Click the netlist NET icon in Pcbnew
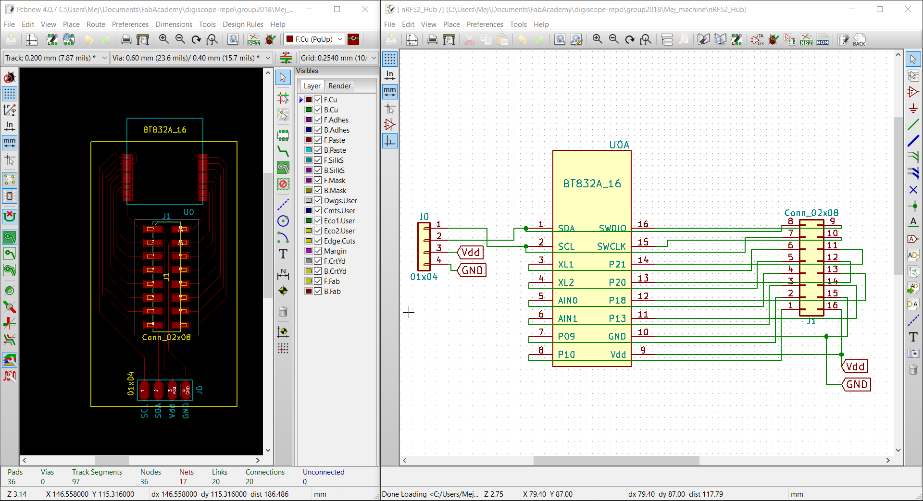Image resolution: width=923 pixels, height=501 pixels. point(253,39)
